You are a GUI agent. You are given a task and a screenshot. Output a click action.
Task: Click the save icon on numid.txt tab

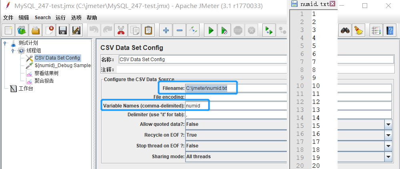(295, 4)
